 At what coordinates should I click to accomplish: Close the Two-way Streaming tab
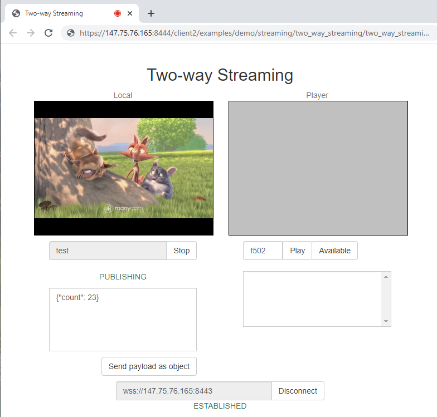(130, 13)
